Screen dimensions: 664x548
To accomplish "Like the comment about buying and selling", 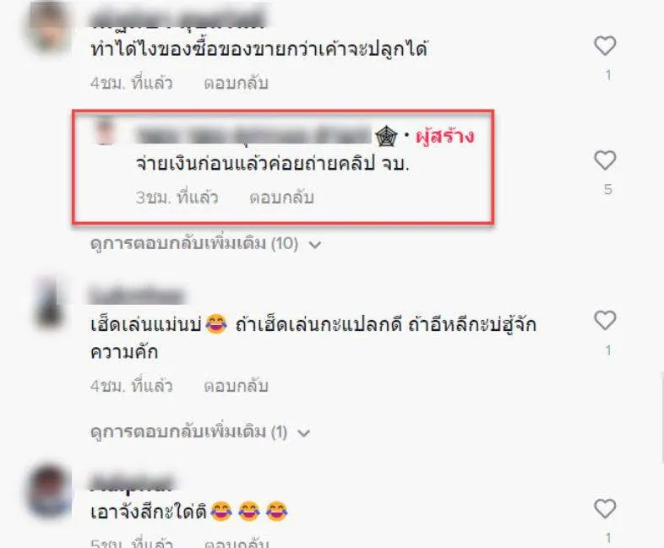I will click(x=605, y=46).
